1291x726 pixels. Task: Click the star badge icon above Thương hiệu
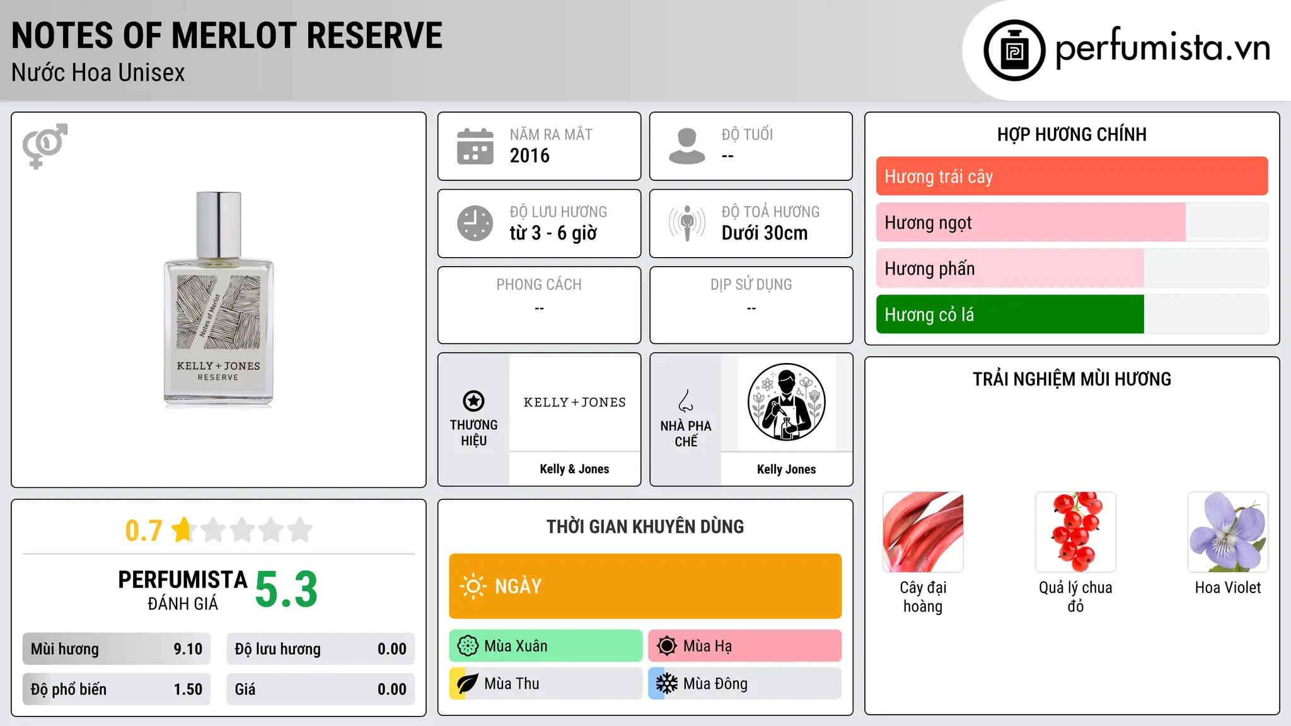(x=473, y=401)
